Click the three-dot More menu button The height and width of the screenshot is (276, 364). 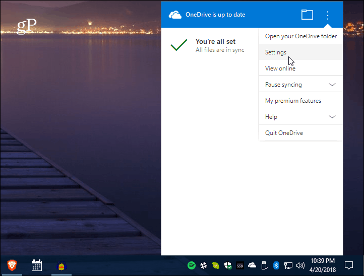pyautogui.click(x=328, y=15)
